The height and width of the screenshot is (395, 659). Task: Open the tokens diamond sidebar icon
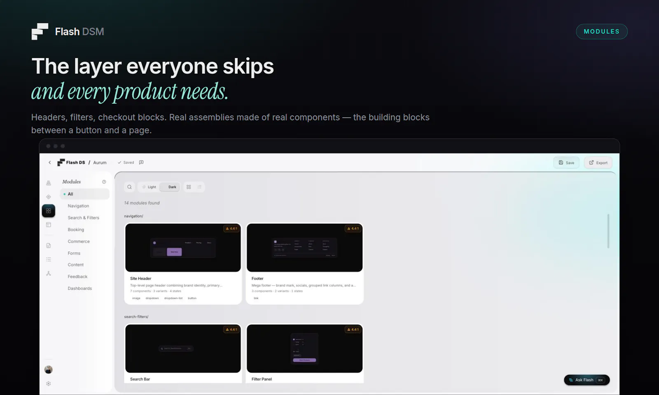pos(49,197)
